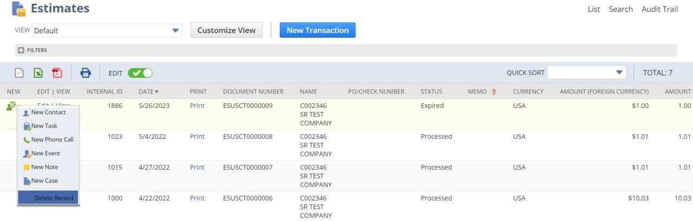Export estimates as PDF icon
Image resolution: width=693 pixels, height=221 pixels.
pos(57,73)
